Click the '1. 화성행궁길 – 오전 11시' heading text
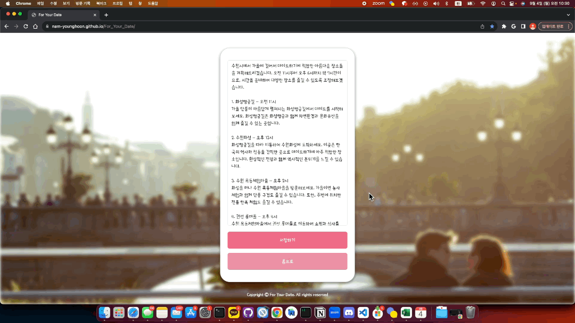 click(x=254, y=101)
